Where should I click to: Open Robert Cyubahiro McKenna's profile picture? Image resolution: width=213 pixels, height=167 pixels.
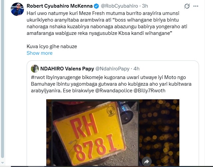coord(17,9)
